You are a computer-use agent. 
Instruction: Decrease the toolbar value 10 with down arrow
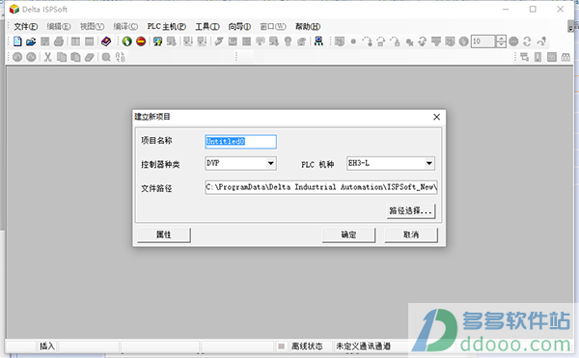coord(501,44)
